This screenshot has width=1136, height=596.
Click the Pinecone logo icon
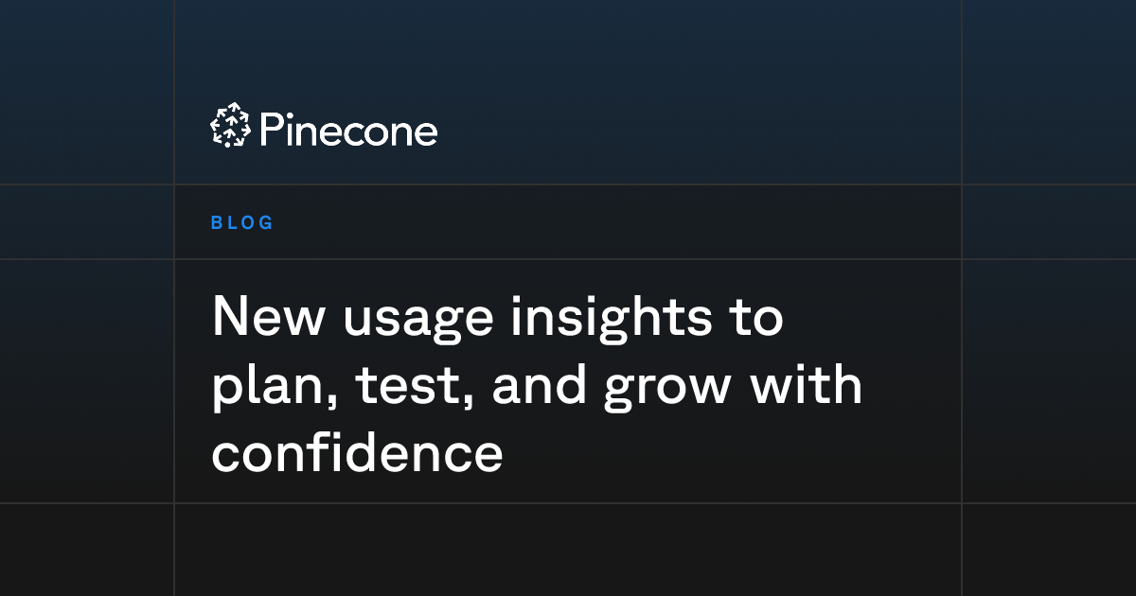229,126
